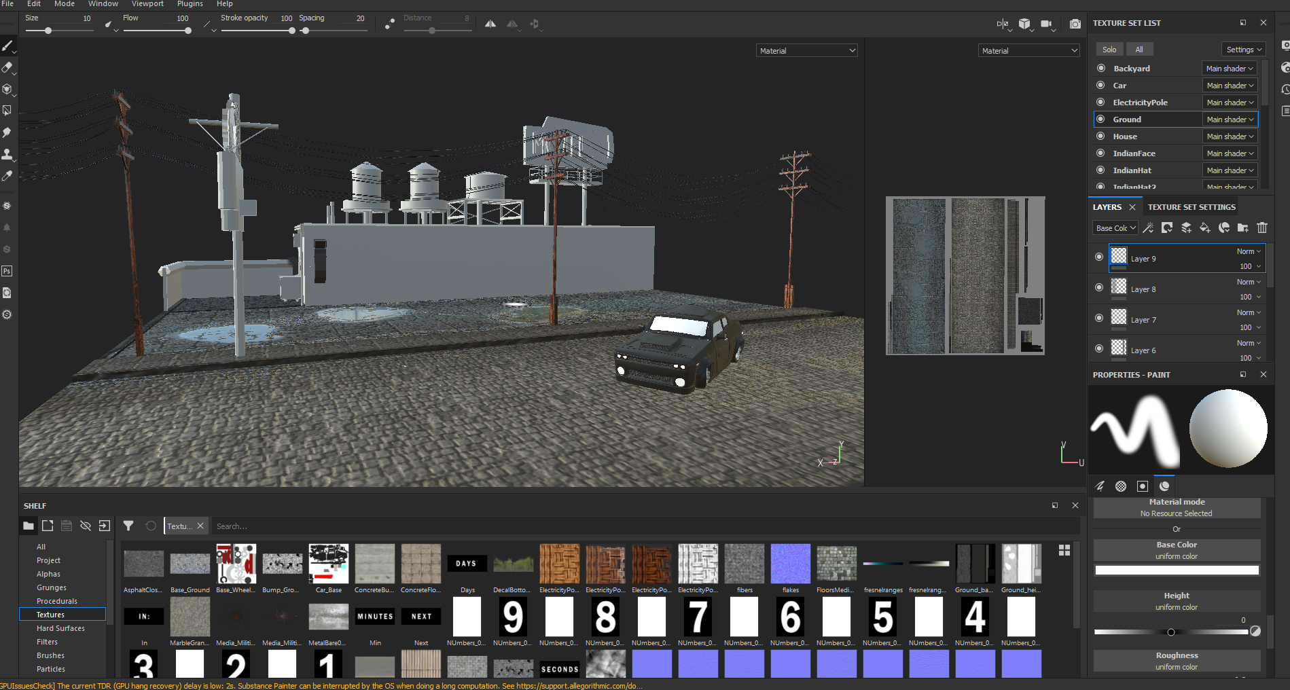Toggle Car texture set visibility
The image size is (1290, 690).
[x=1100, y=85]
